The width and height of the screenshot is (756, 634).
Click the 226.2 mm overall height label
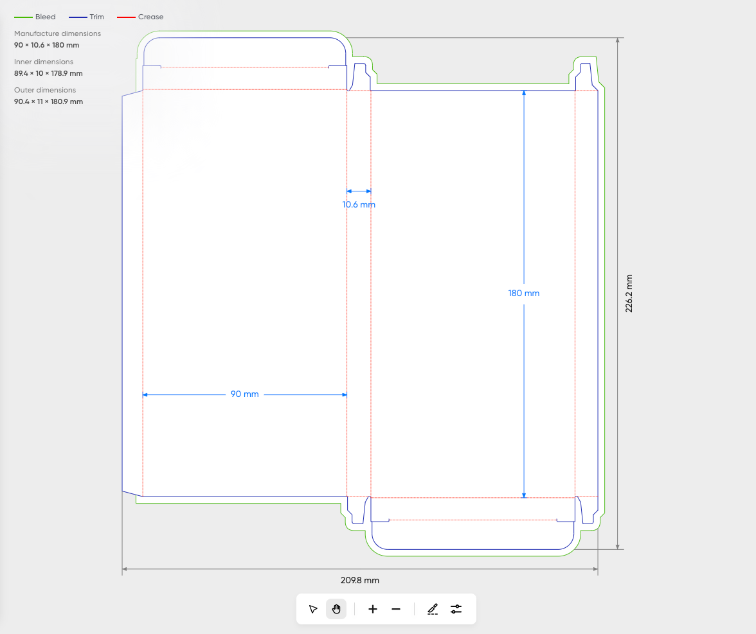coord(629,294)
